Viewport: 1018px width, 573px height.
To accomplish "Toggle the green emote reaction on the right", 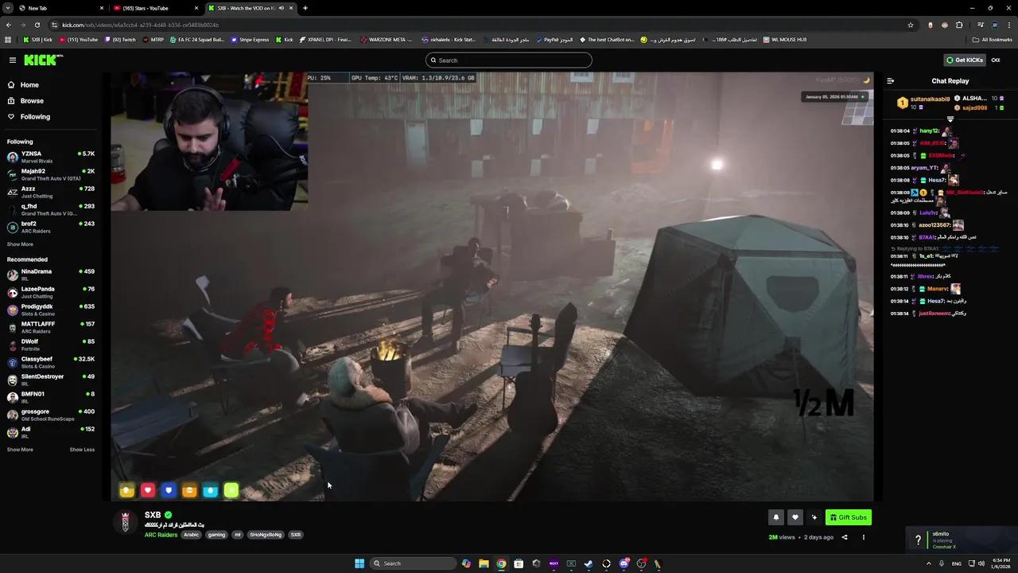I will (x=231, y=490).
